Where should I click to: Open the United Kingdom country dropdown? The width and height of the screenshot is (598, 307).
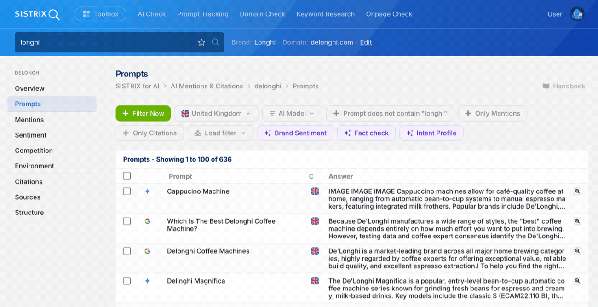(x=216, y=113)
